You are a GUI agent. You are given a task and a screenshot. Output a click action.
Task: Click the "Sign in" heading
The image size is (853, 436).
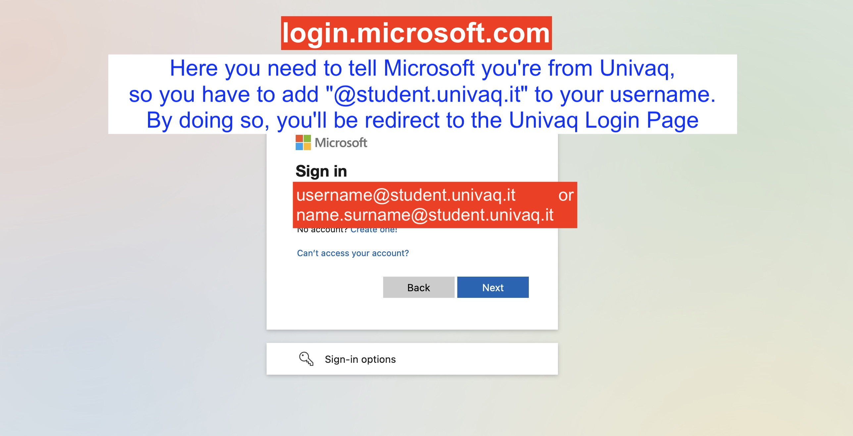(321, 171)
